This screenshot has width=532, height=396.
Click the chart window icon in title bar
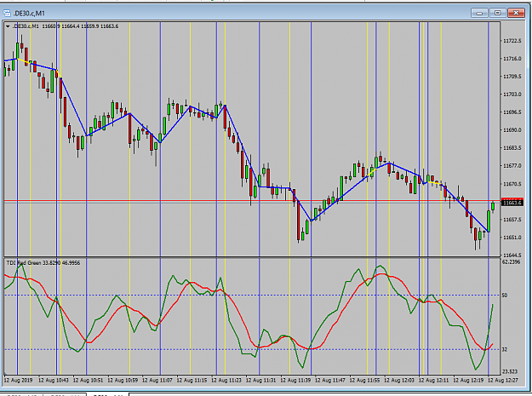point(7,14)
